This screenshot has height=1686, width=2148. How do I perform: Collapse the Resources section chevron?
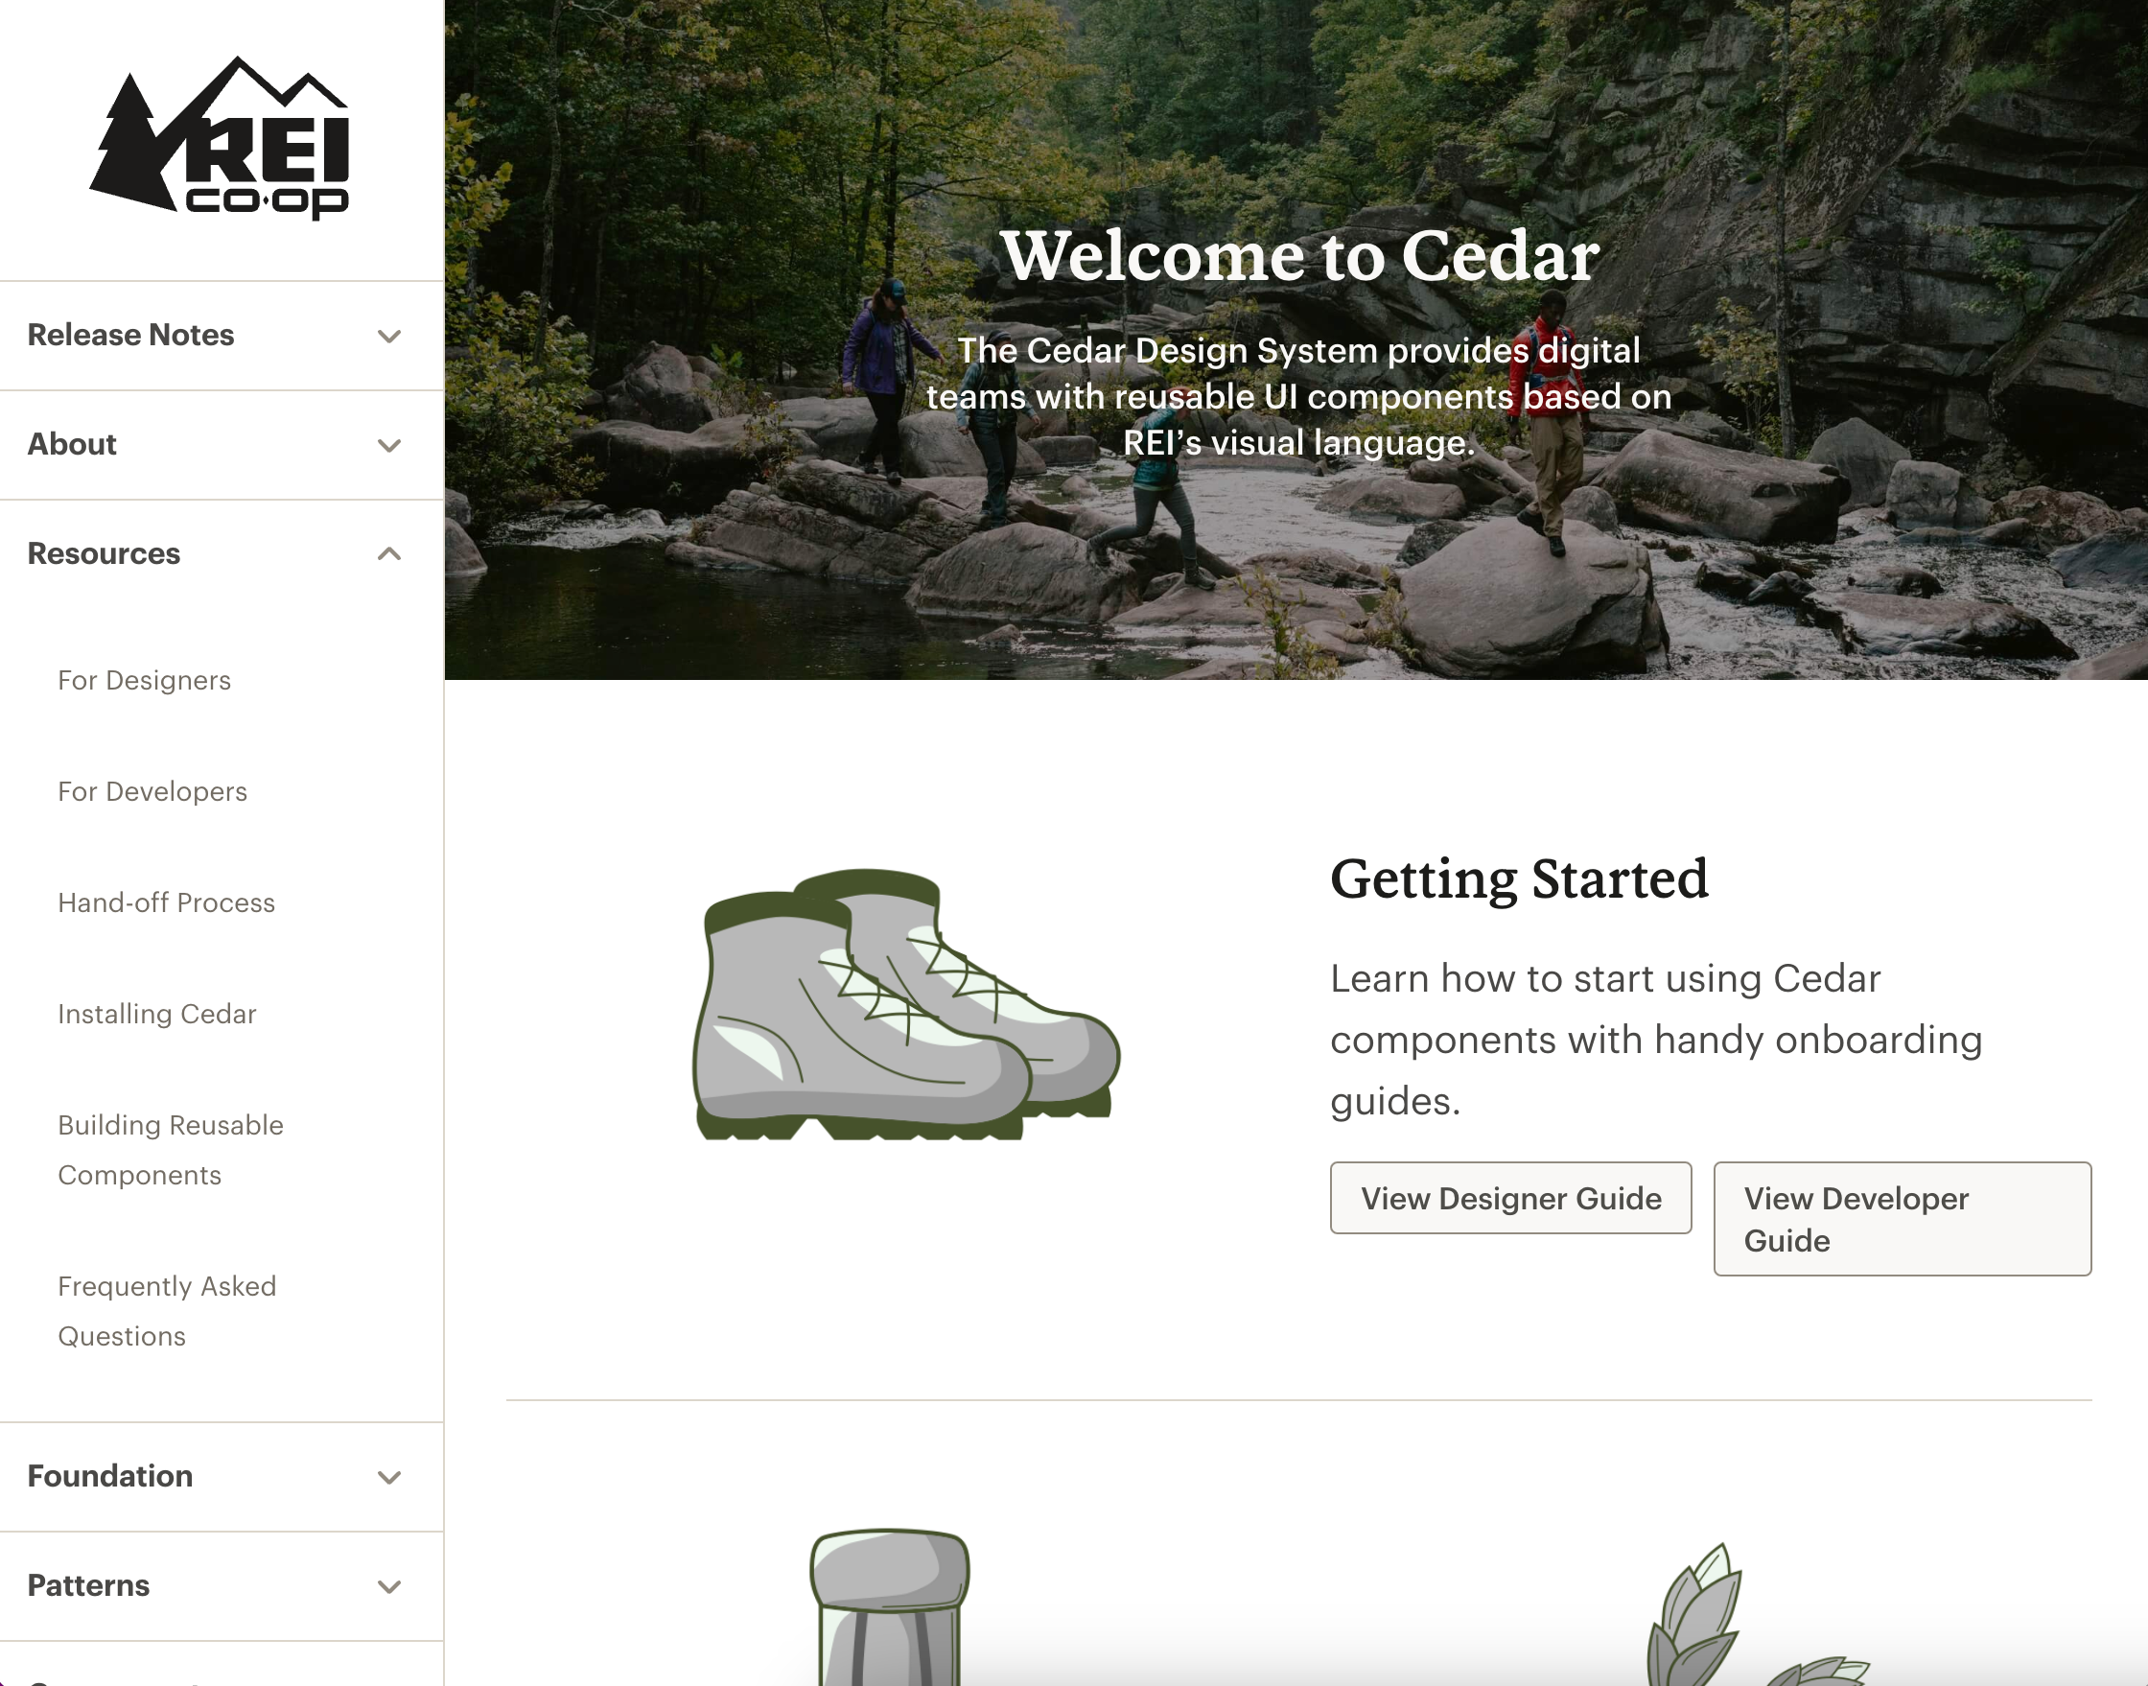click(390, 553)
